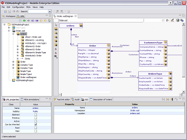Image resolution: width=187 pixels, height=140 pixels.
Task: Switch to the Audit tab
Action: 76,100
